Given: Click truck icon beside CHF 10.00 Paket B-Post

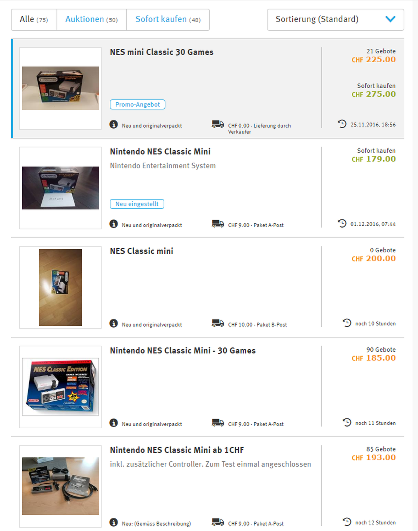Looking at the screenshot, I should click(218, 323).
